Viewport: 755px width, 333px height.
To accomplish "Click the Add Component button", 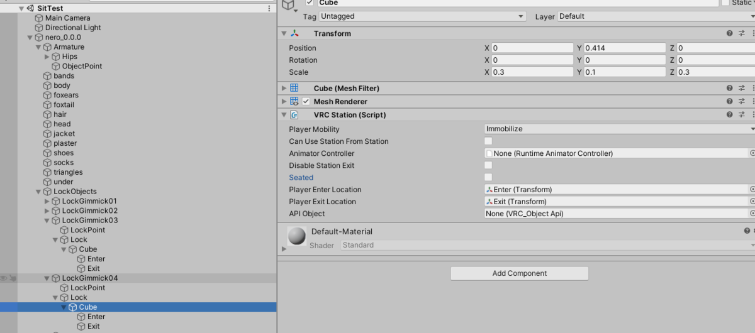I will point(519,273).
